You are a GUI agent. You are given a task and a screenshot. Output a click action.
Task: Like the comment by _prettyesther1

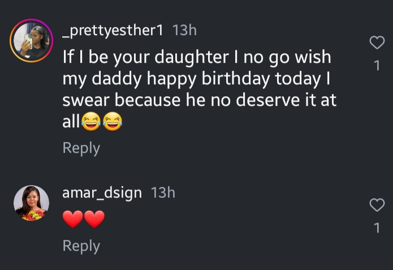[x=377, y=43]
